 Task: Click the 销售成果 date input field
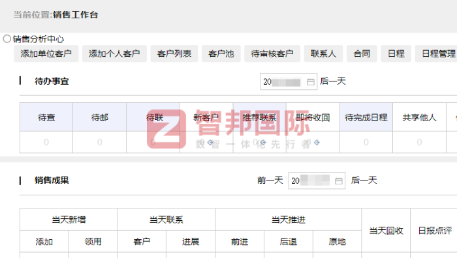point(317,180)
